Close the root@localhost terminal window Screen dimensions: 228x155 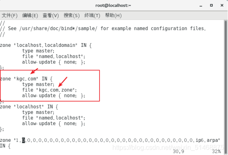222,5
